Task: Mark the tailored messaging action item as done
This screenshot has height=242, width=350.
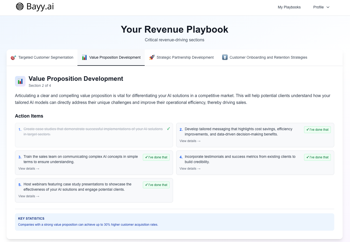Action: (317, 130)
